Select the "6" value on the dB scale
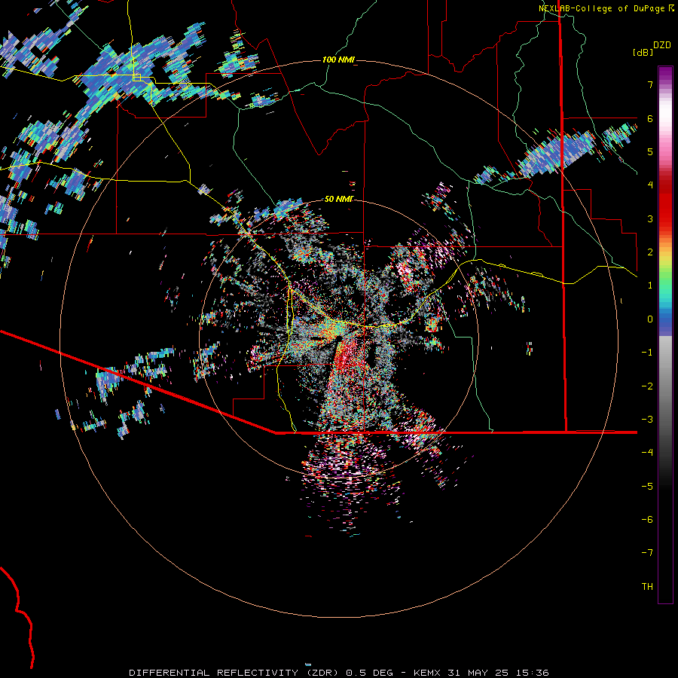Image resolution: width=678 pixels, height=678 pixels. (650, 118)
